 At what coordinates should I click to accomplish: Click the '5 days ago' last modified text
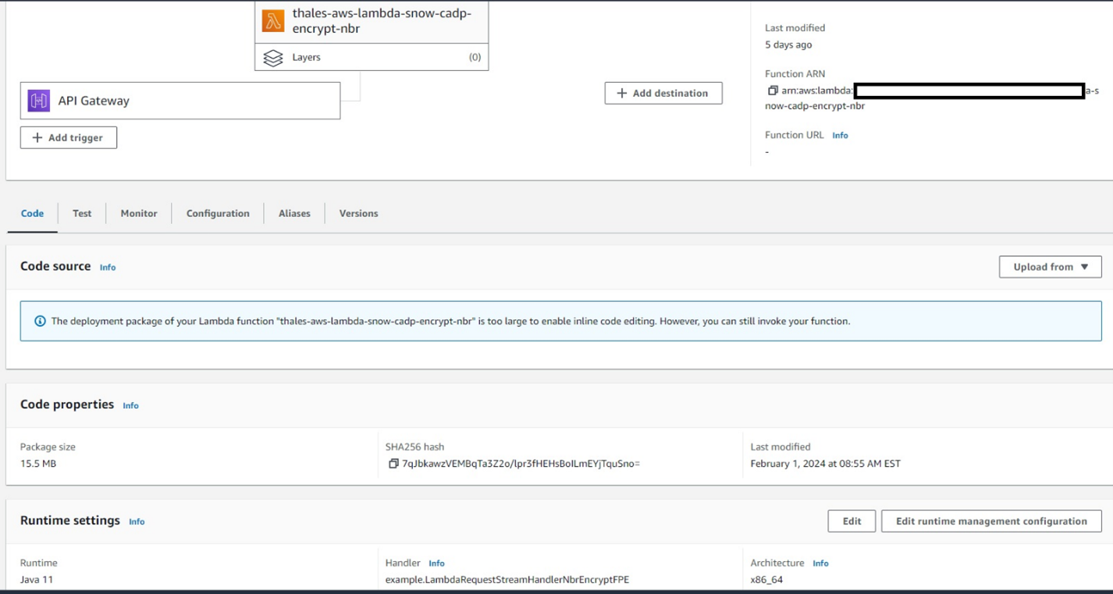coord(788,45)
